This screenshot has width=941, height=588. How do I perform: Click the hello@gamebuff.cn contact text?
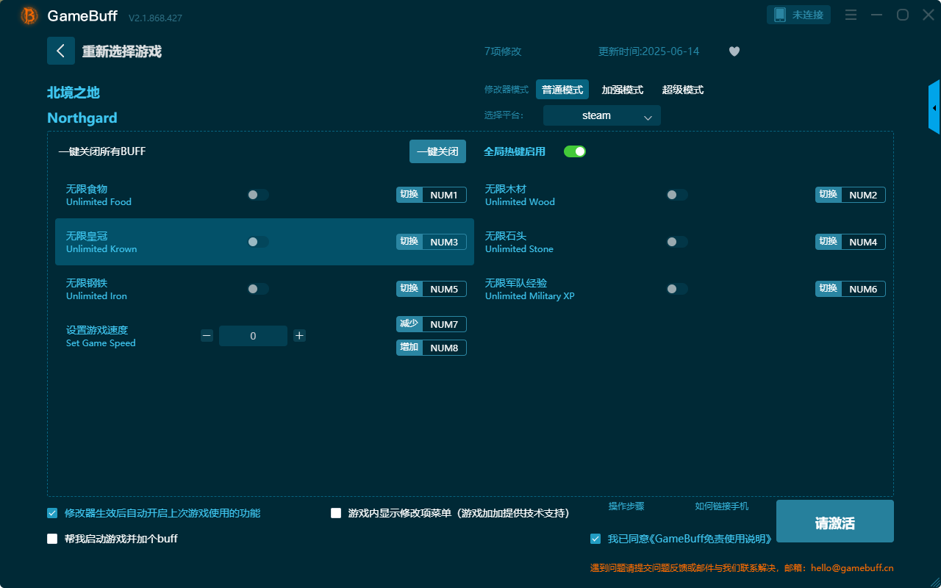tap(852, 568)
